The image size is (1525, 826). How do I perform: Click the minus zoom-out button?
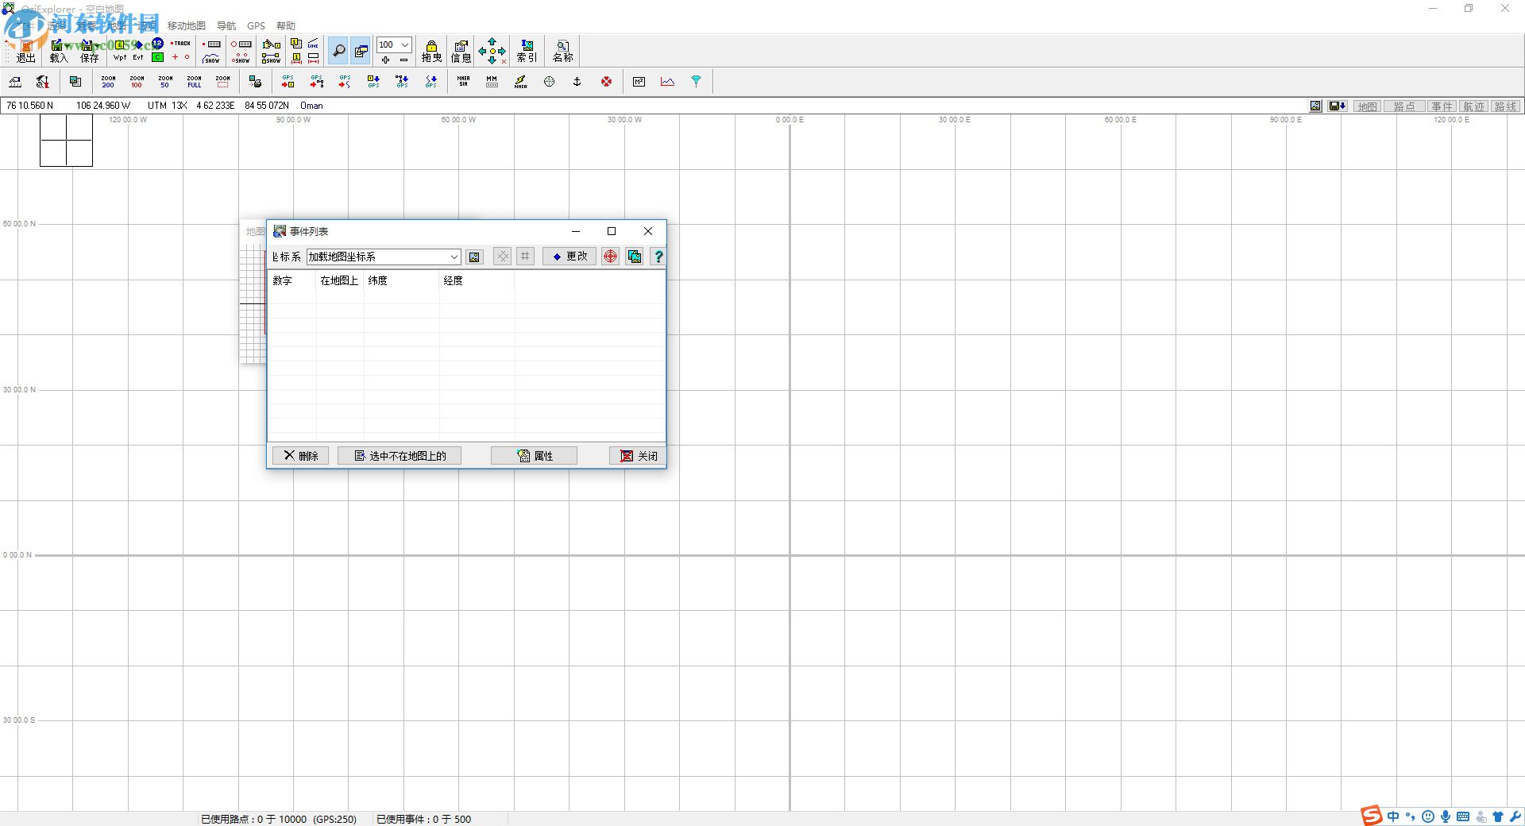(x=403, y=60)
